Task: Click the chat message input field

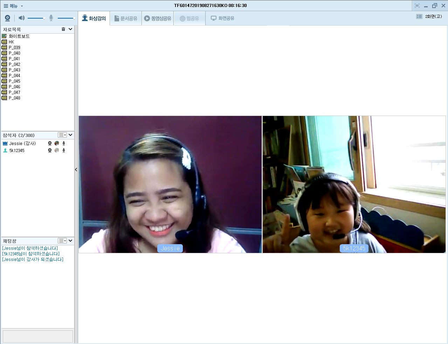Action: point(37,336)
